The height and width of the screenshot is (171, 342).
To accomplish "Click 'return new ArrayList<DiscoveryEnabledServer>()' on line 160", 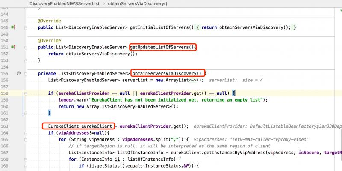I will point(117,106).
